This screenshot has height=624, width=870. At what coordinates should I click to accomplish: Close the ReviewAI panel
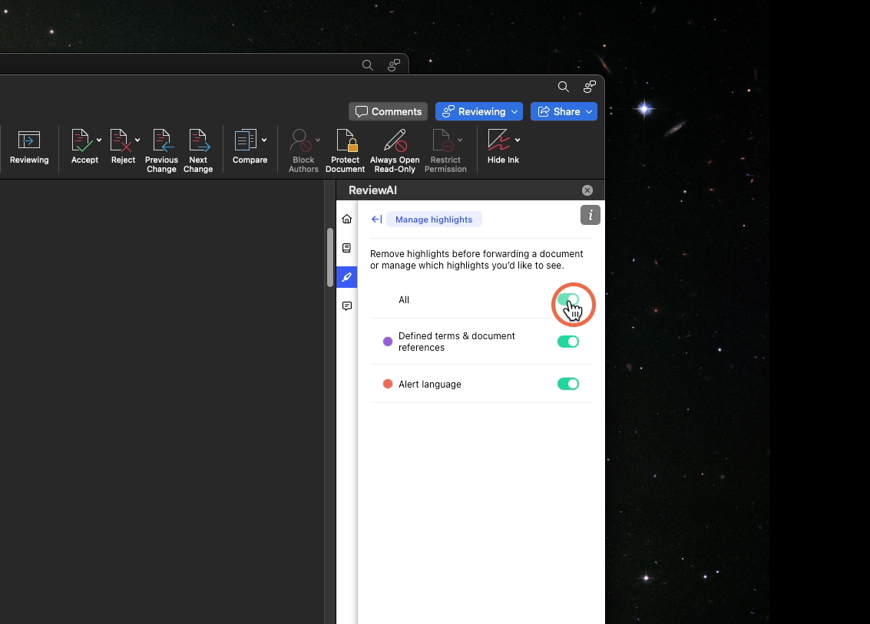(x=587, y=190)
